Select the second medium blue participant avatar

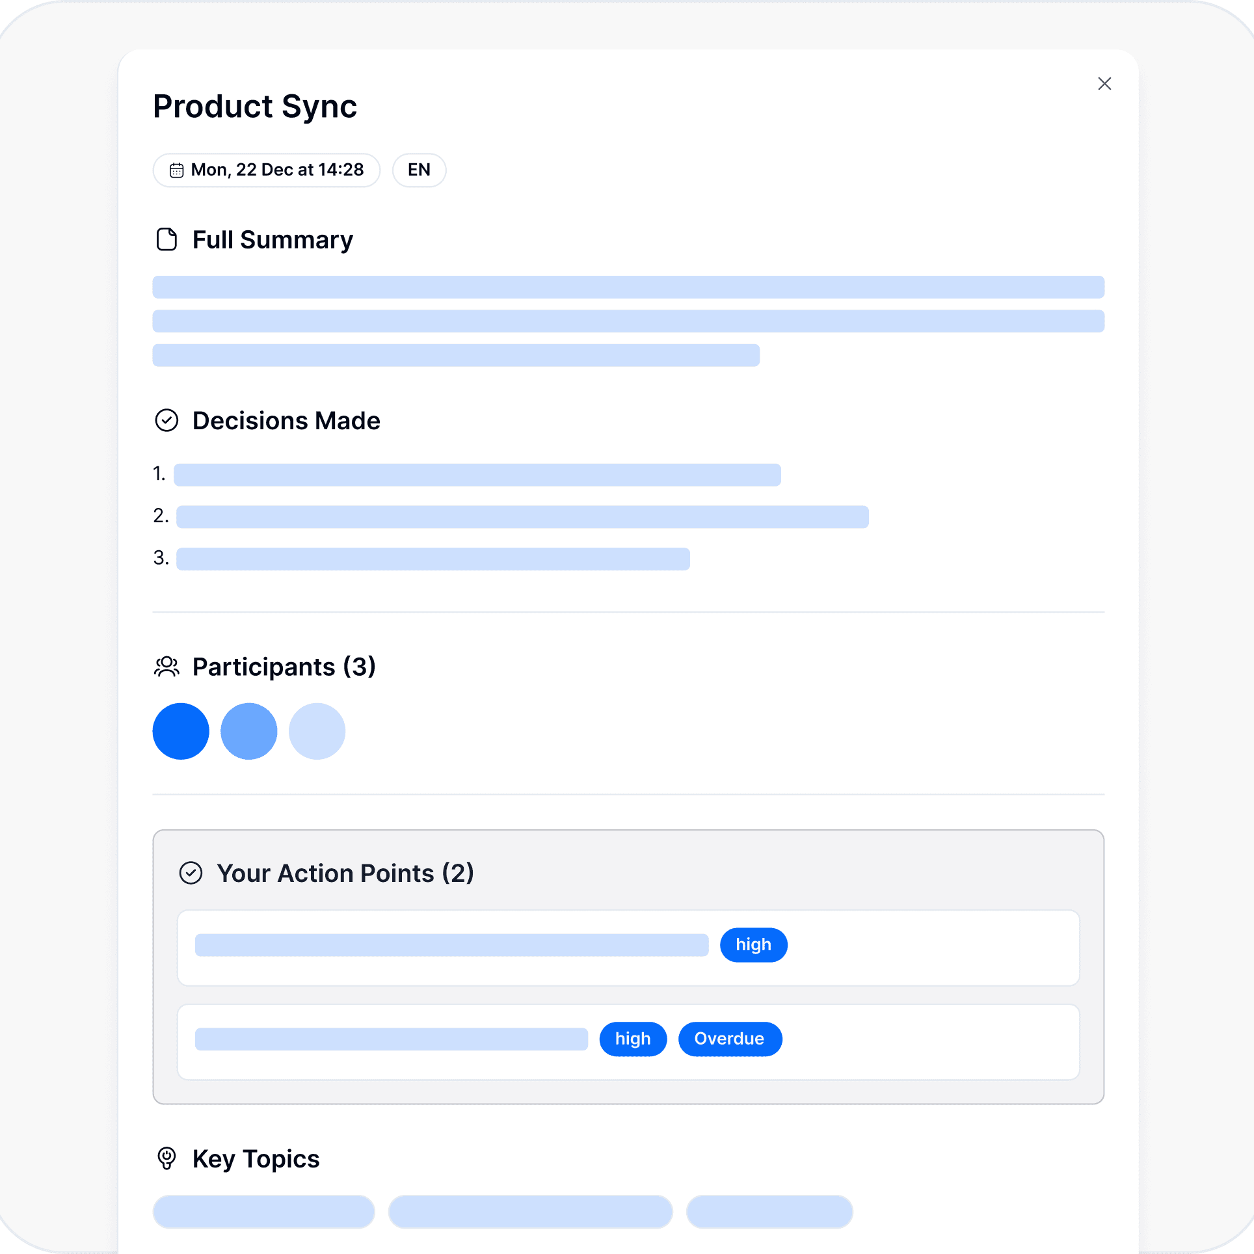248,731
